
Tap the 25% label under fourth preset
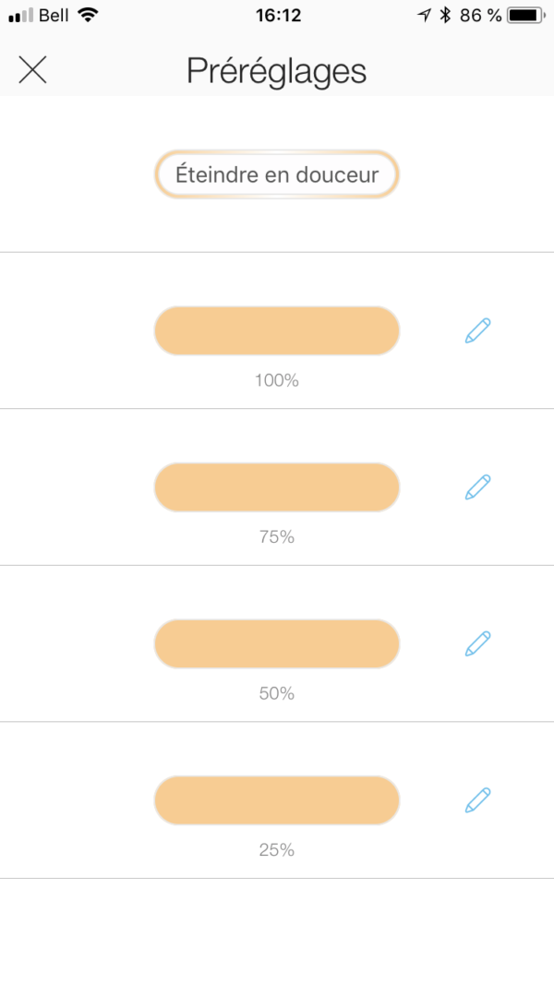coord(276,850)
